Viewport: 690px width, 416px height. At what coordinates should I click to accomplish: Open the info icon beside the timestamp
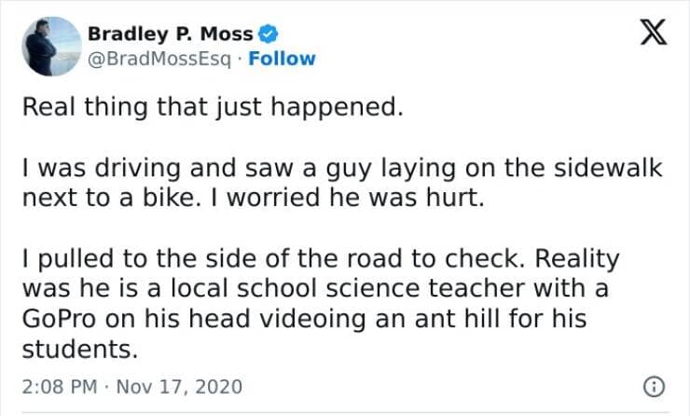coord(654,385)
